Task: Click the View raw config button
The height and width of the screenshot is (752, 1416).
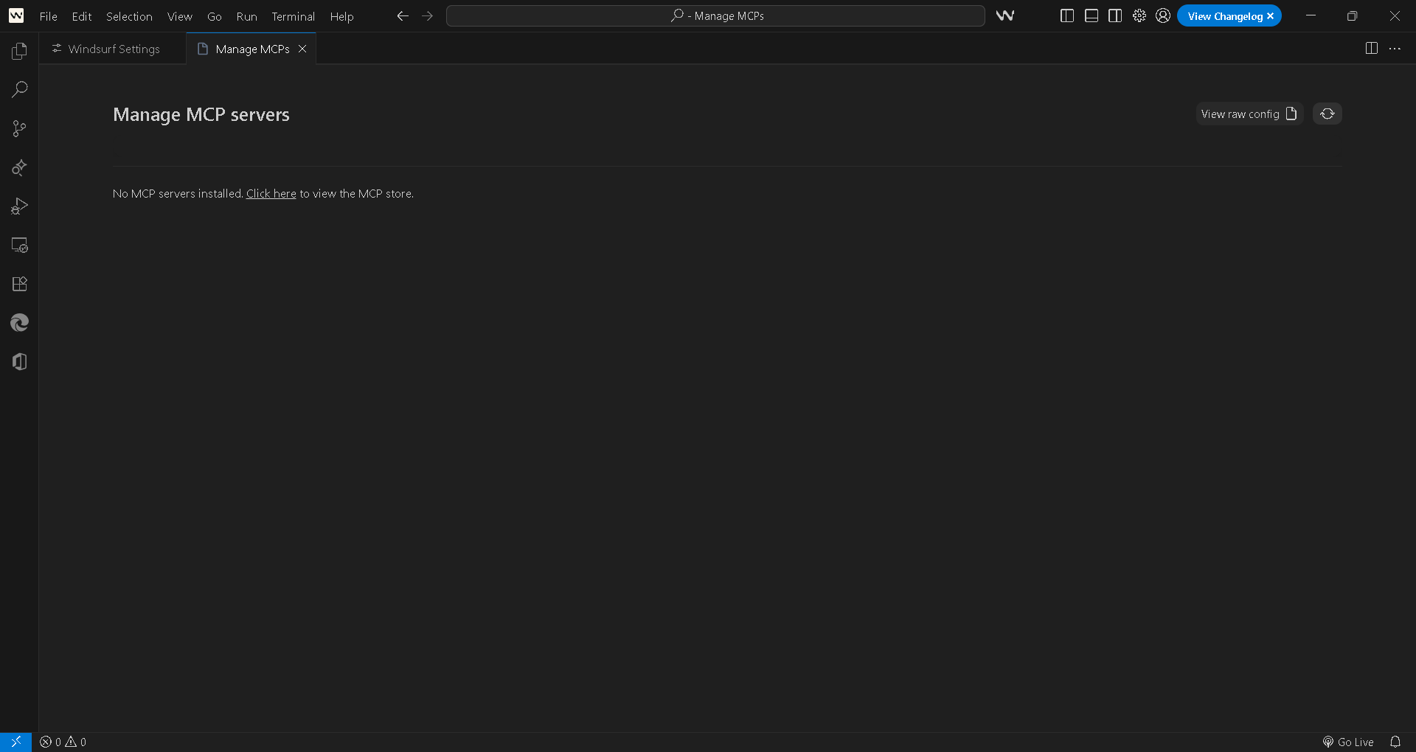Action: click(x=1249, y=114)
